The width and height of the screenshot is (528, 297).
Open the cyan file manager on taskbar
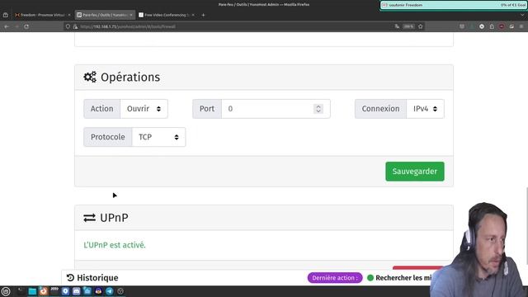point(32,291)
